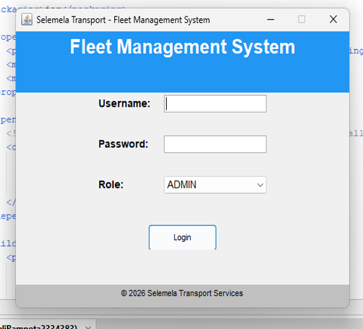Focus the Password input field

coord(215,144)
